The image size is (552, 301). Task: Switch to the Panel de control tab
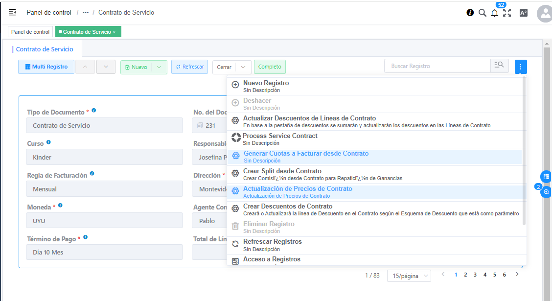[30, 32]
